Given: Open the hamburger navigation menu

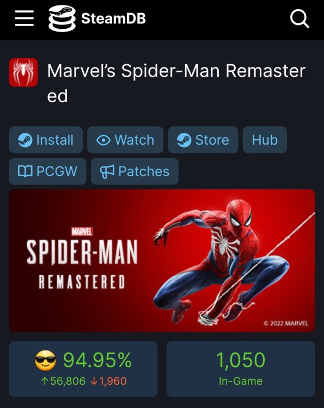Looking at the screenshot, I should (x=24, y=18).
